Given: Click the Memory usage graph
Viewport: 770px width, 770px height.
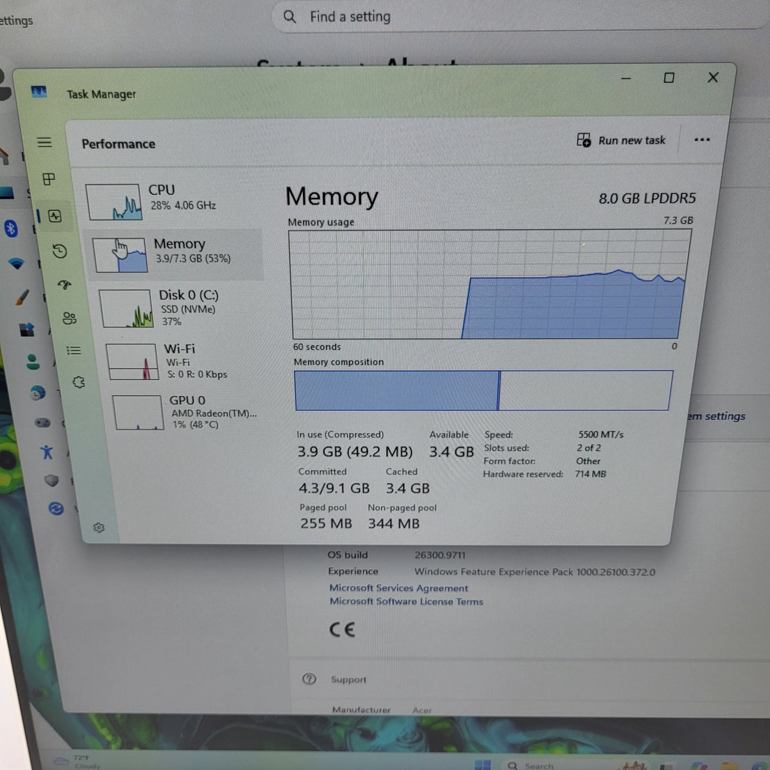Looking at the screenshot, I should pos(490,284).
